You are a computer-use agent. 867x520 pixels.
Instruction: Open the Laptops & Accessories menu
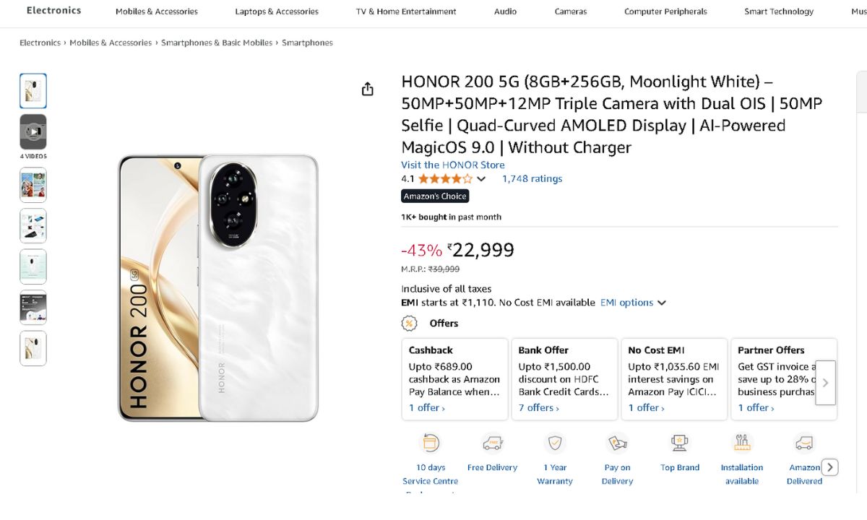pos(277,12)
